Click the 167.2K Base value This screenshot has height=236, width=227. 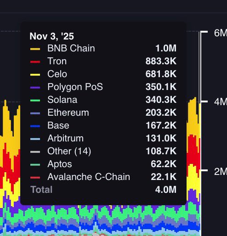coord(161,125)
